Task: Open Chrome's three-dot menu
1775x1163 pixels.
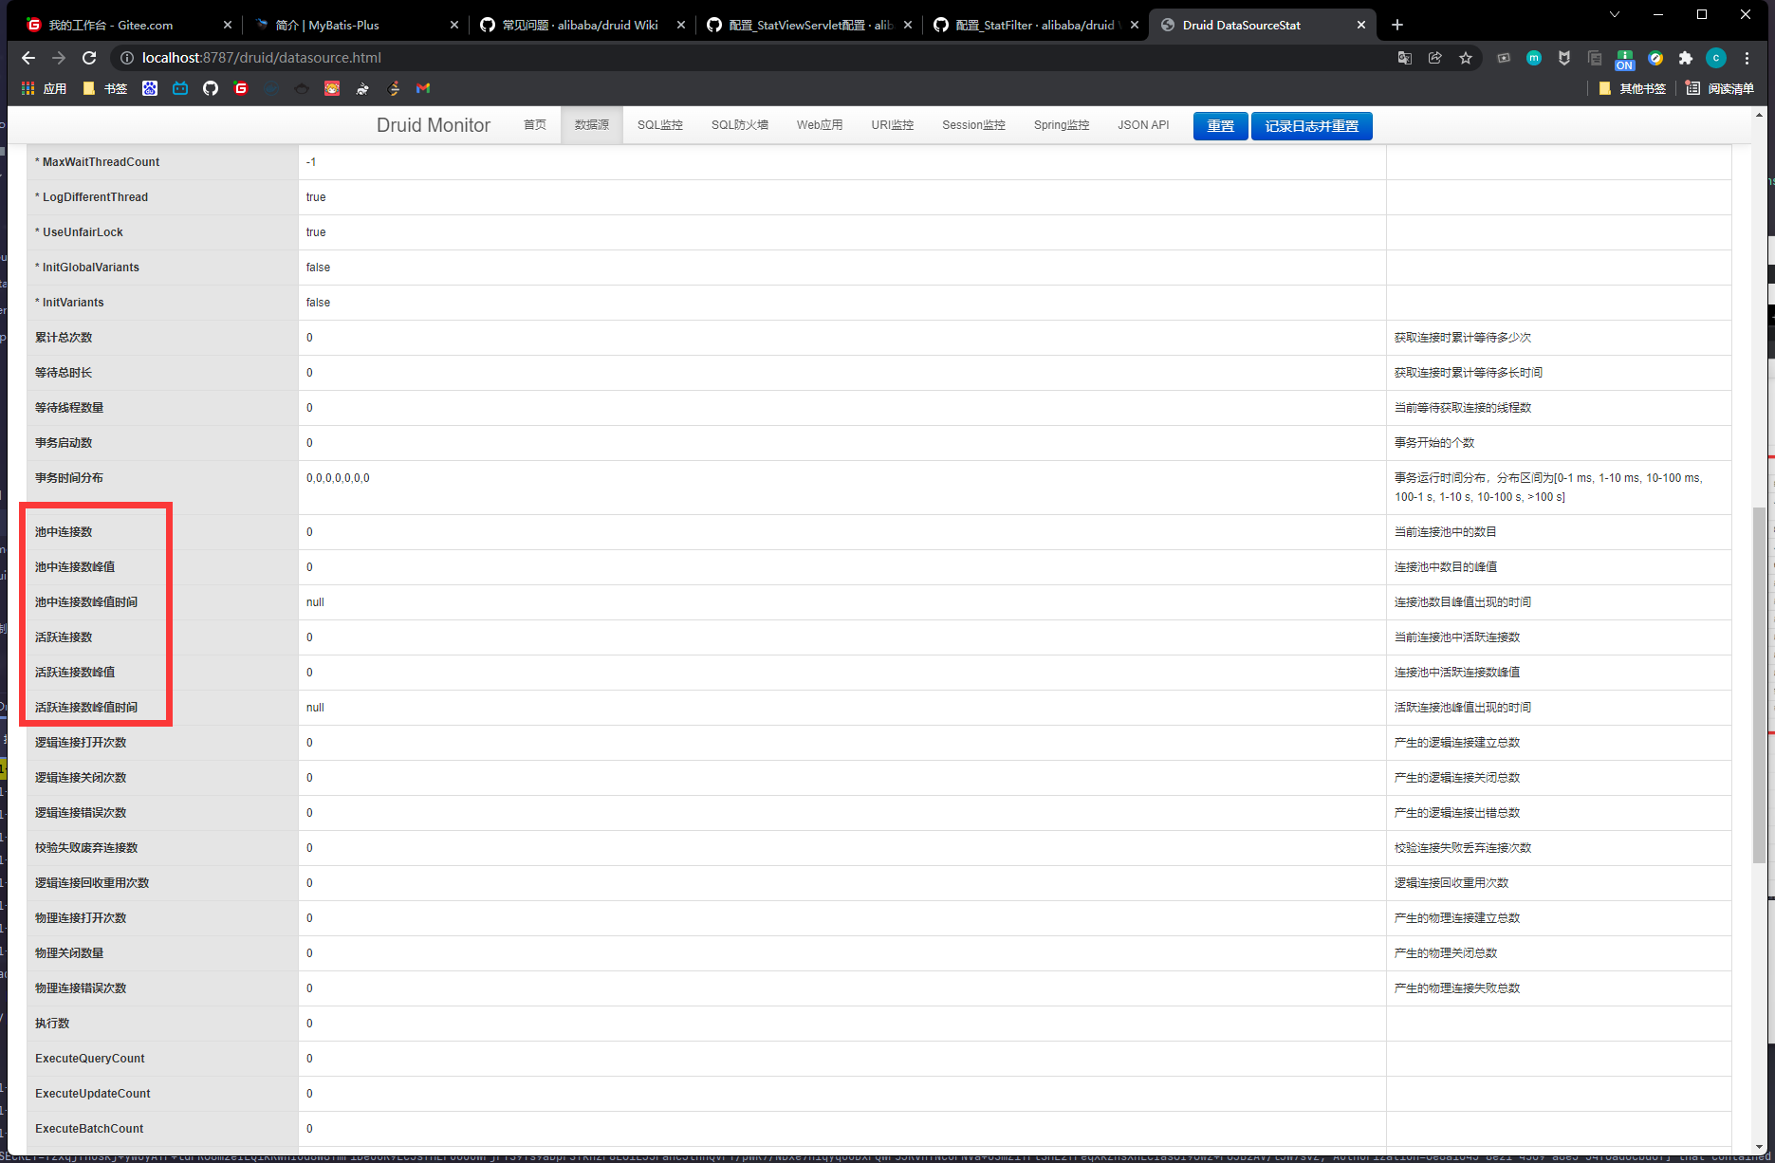Action: point(1747,58)
